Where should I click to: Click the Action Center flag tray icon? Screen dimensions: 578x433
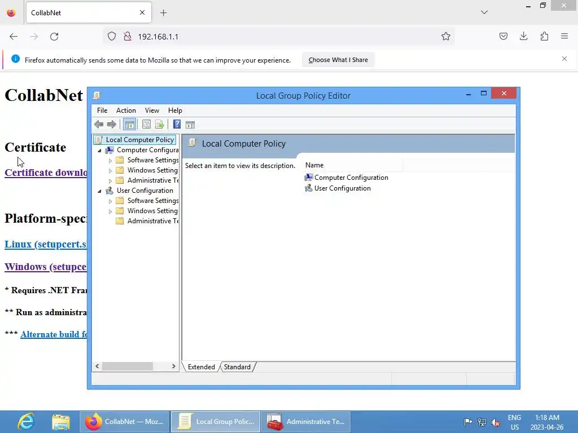point(468,422)
